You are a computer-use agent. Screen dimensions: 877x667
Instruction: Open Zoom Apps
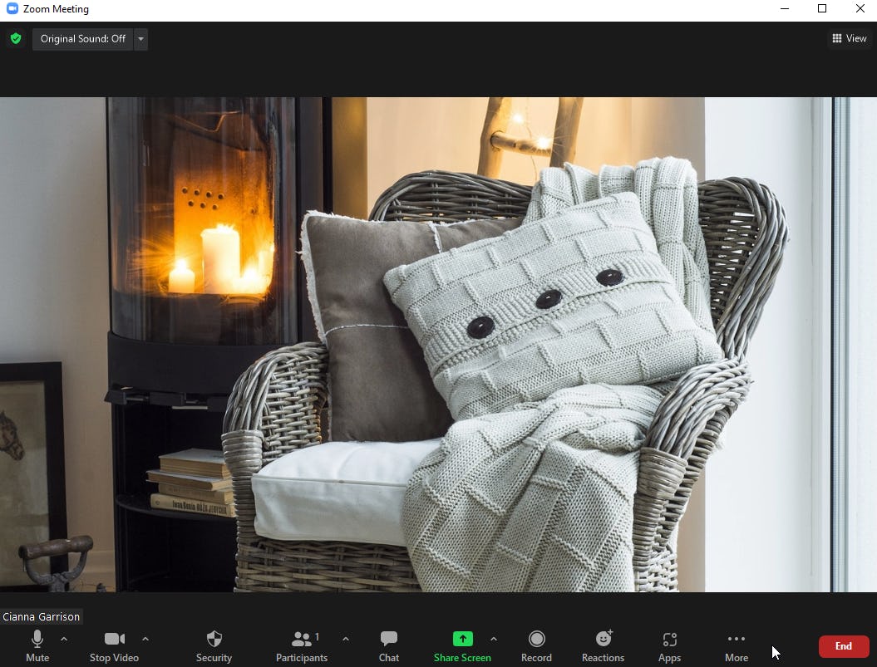[x=669, y=644]
